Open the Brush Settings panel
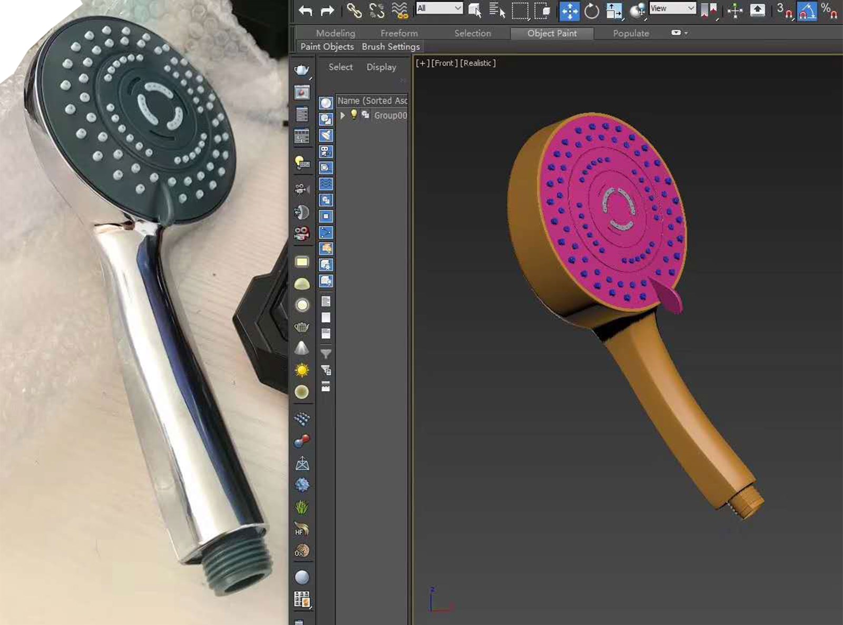 (x=390, y=47)
